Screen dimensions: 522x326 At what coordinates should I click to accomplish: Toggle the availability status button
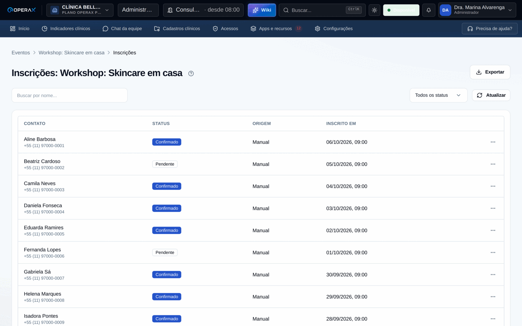click(x=401, y=10)
